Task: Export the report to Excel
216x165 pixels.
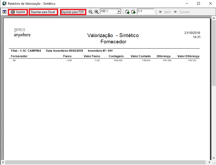Action: coord(43,12)
